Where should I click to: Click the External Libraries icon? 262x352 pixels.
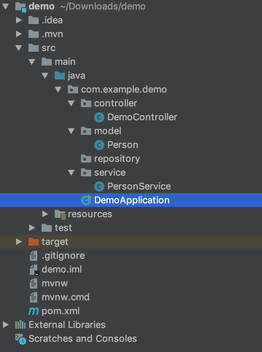(x=20, y=325)
